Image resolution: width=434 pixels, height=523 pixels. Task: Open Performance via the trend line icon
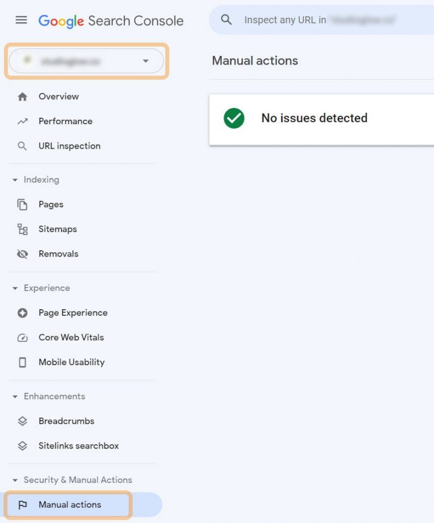coord(22,121)
